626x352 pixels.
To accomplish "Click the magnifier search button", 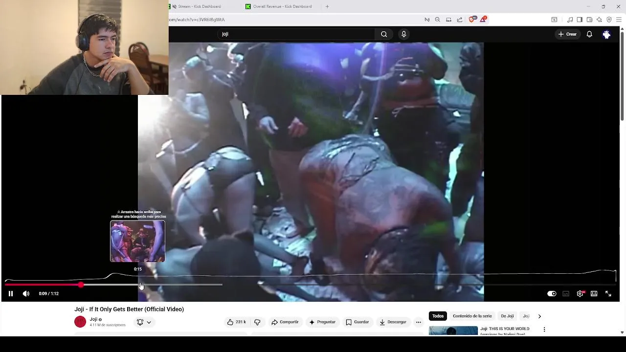I will click(384, 34).
